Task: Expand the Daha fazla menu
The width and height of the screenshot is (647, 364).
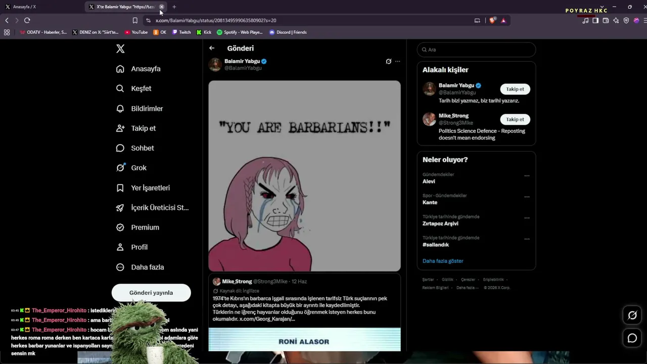Action: [x=140, y=267]
